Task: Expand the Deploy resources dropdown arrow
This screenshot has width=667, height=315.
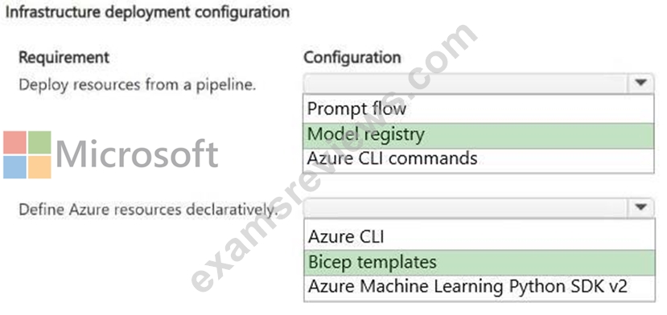Action: [x=641, y=83]
